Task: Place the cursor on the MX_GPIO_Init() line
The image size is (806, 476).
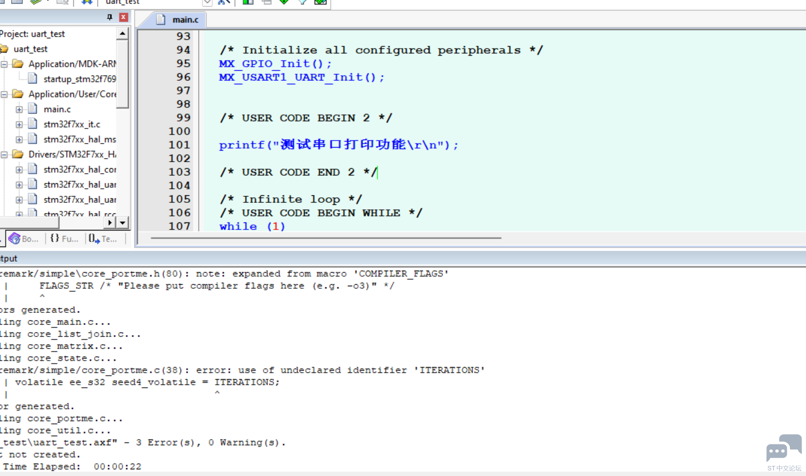Action: (x=275, y=64)
